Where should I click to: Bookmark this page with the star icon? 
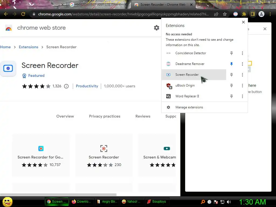pos(225,14)
